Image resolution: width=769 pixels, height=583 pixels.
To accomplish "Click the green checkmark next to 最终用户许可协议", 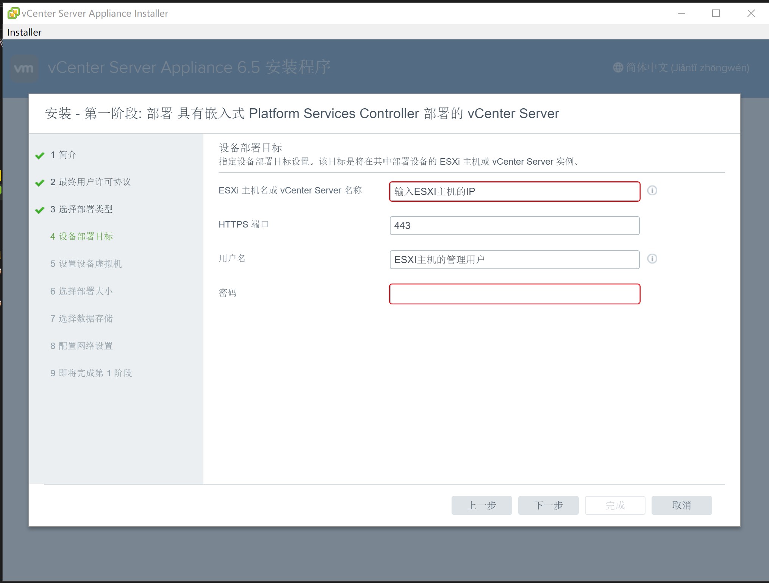I will click(40, 183).
